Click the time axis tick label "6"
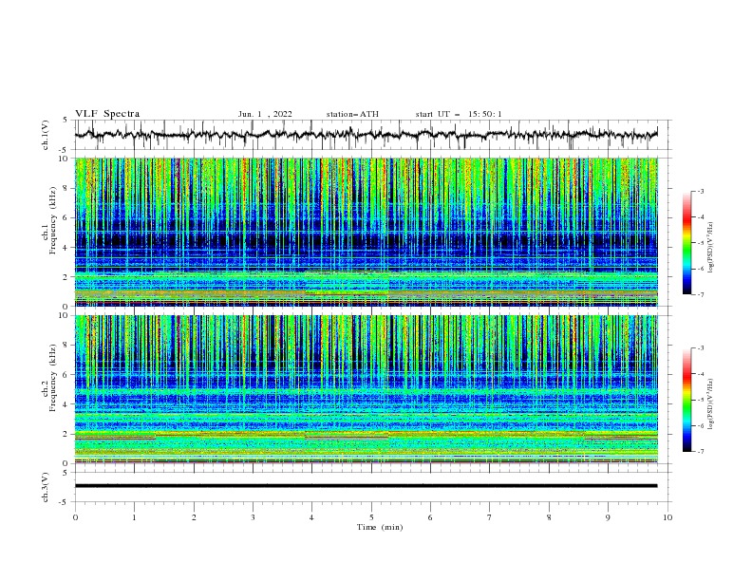This screenshot has height=581, width=752. (x=430, y=517)
